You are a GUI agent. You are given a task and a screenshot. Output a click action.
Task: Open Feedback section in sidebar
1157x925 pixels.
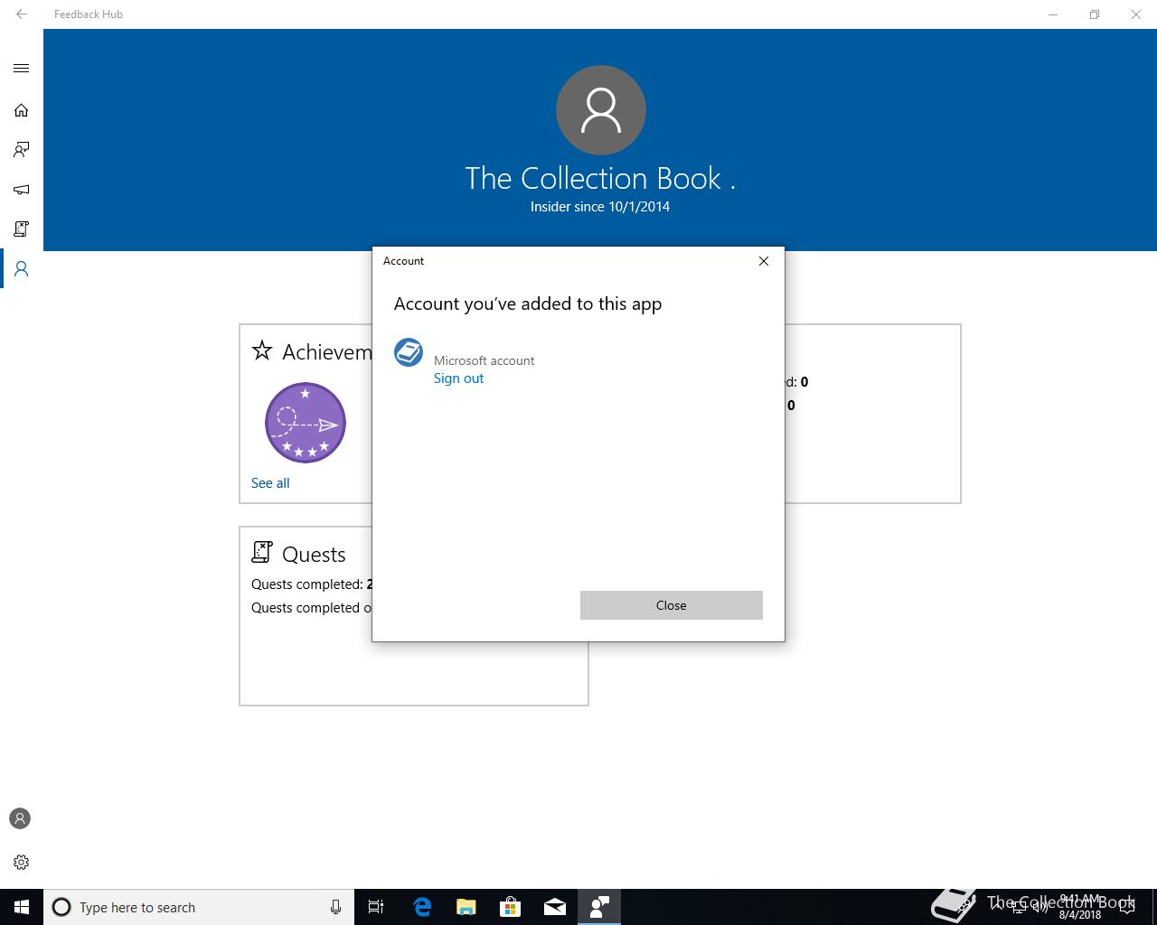[22, 150]
